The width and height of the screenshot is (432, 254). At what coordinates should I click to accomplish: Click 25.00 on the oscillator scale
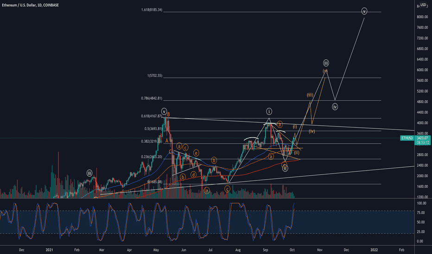point(420,232)
